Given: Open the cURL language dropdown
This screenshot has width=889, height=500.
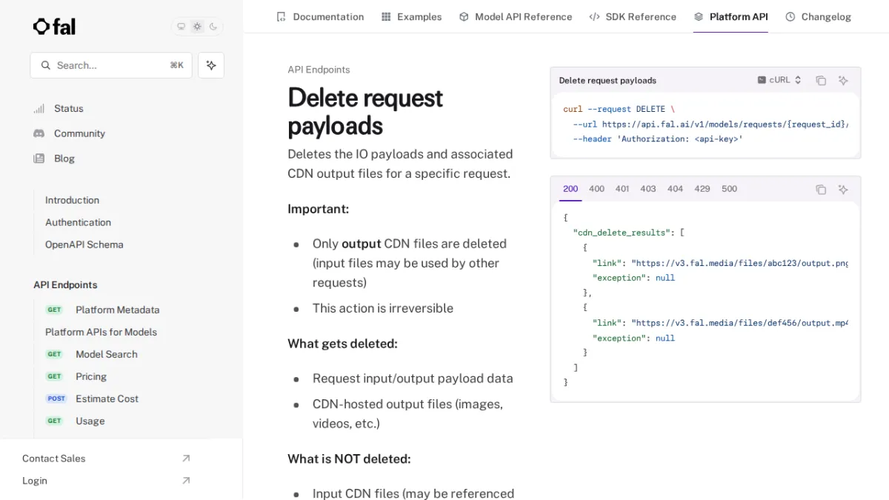Looking at the screenshot, I should (779, 80).
